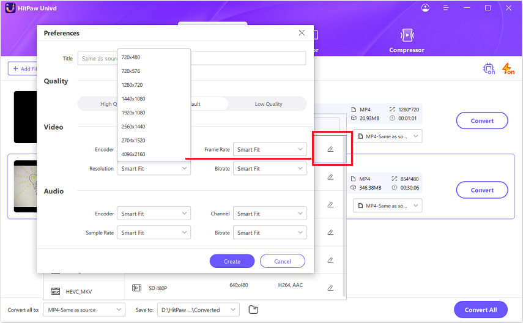Select Low Quality option

269,104
